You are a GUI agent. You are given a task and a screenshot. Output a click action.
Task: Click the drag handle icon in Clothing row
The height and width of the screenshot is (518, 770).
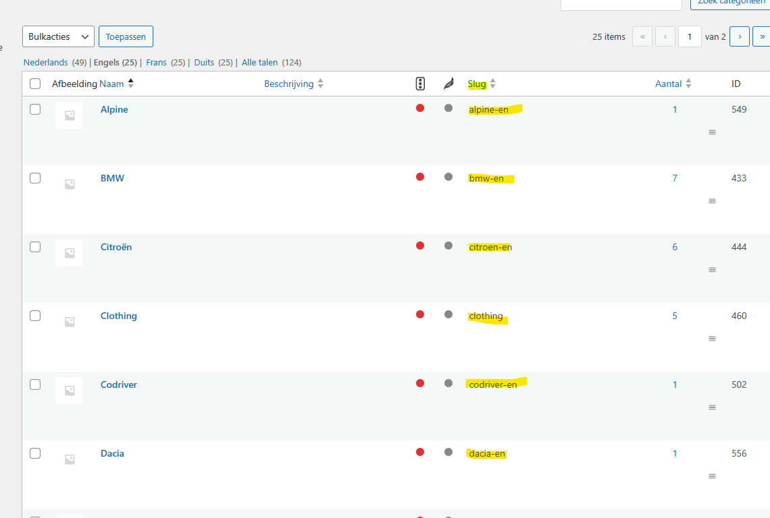(x=712, y=339)
